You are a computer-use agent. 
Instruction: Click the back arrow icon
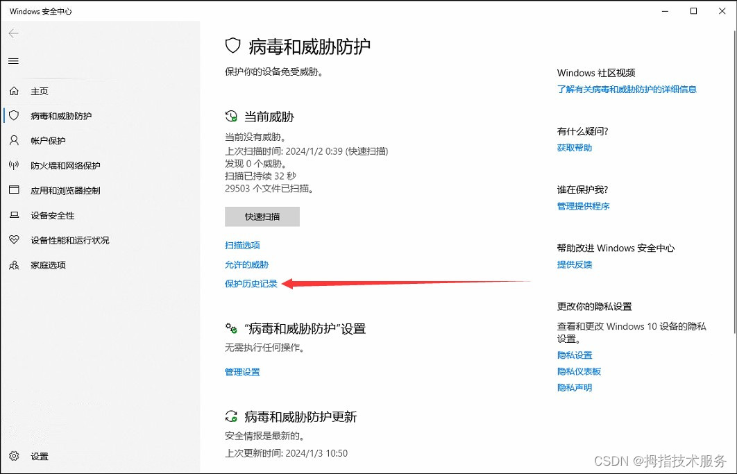pyautogui.click(x=14, y=33)
